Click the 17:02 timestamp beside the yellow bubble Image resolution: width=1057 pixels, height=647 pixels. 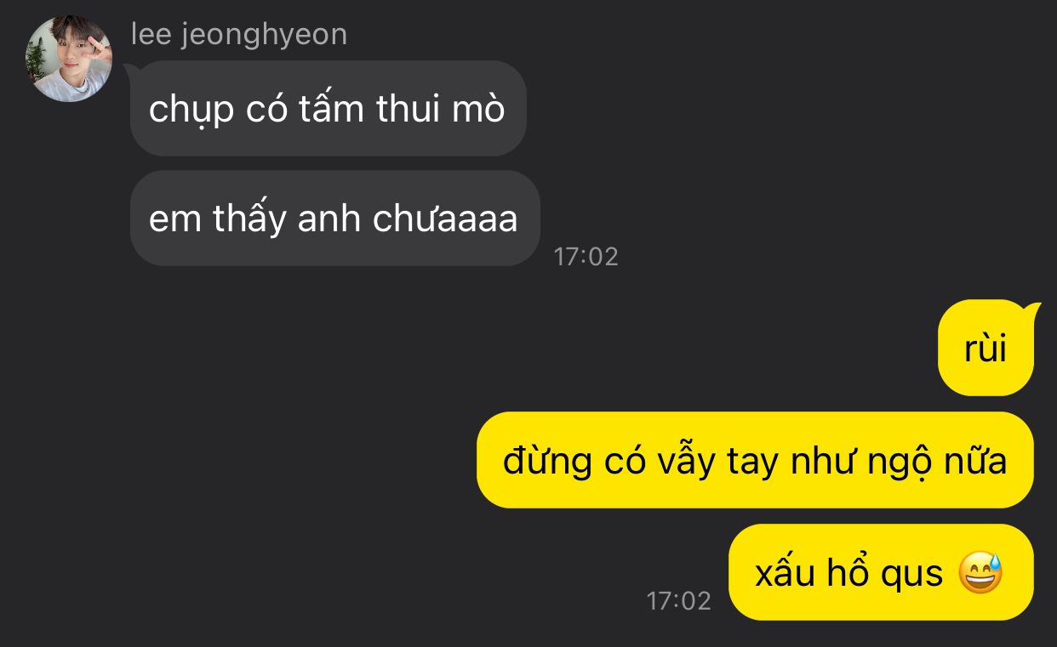point(678,601)
